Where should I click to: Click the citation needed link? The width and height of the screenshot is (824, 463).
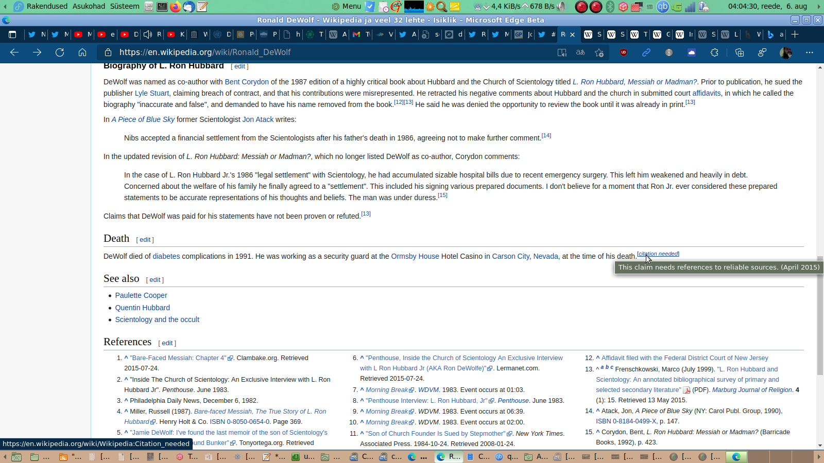pos(658,254)
